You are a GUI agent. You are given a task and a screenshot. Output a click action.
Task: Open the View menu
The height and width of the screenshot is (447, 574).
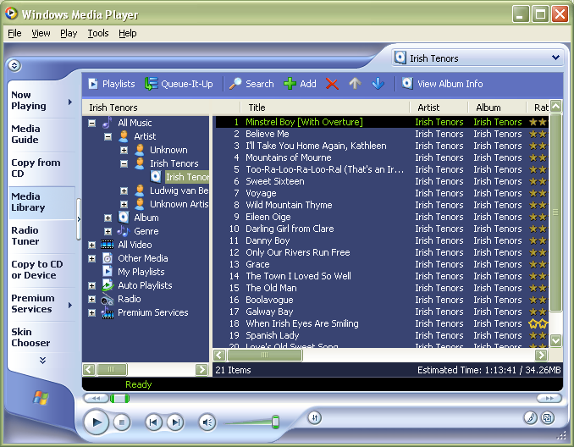41,33
